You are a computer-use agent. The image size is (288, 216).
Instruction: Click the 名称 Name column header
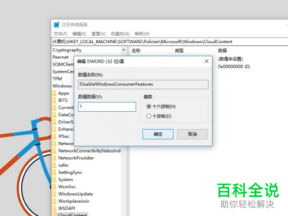tap(136, 51)
